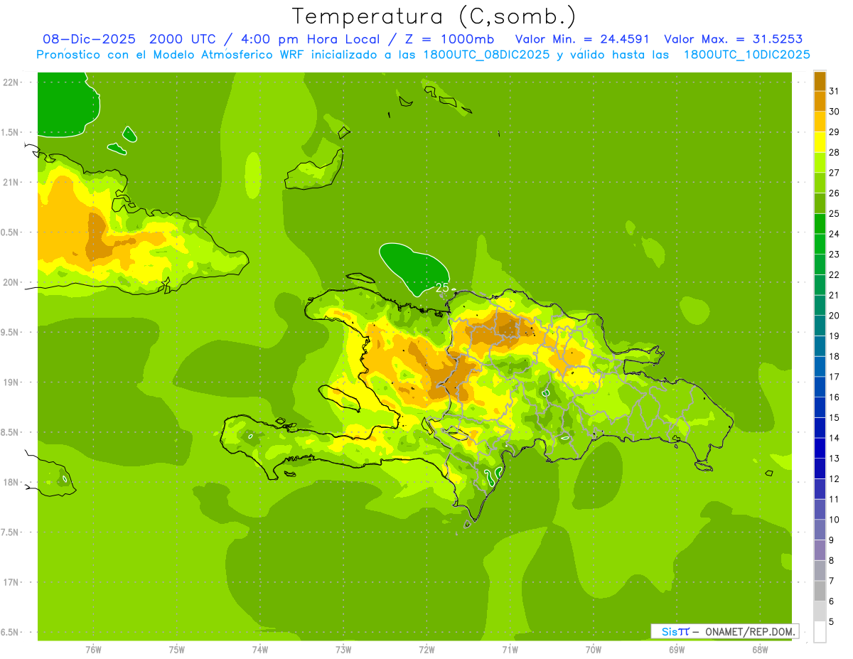
Task: Select the swatch between 14 and 15
Action: [820, 428]
